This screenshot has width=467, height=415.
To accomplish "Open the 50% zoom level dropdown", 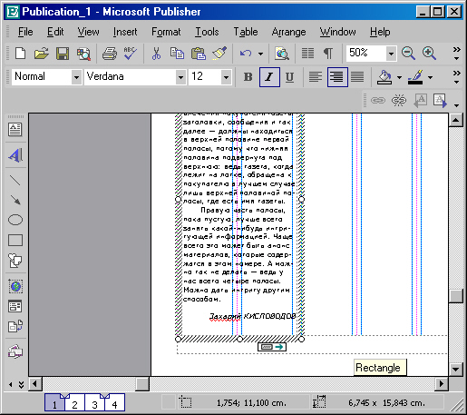I will [391, 54].
